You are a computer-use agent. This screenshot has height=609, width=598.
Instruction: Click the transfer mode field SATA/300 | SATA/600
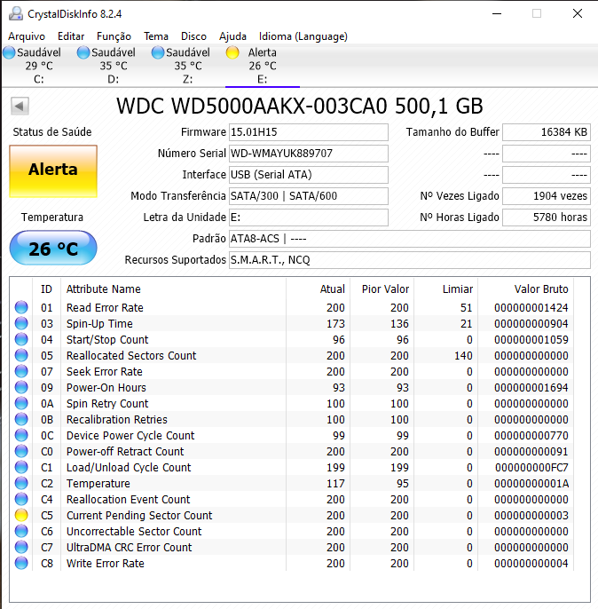click(x=309, y=196)
